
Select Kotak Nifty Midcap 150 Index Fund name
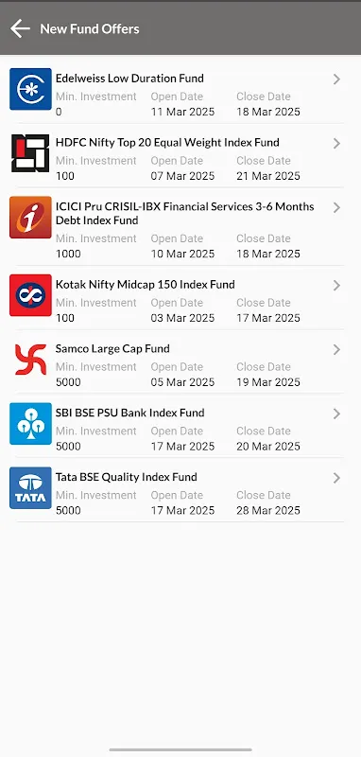tap(146, 285)
